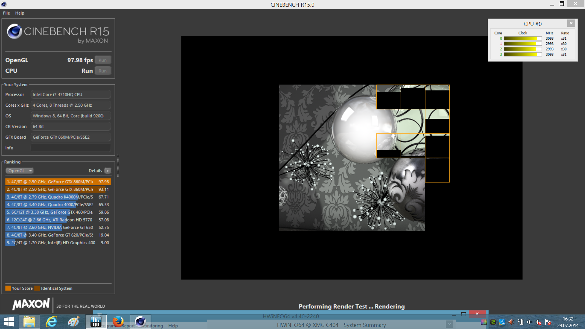The width and height of the screenshot is (585, 329).
Task: Open File Explorer from the taskbar
Action: pyautogui.click(x=29, y=322)
